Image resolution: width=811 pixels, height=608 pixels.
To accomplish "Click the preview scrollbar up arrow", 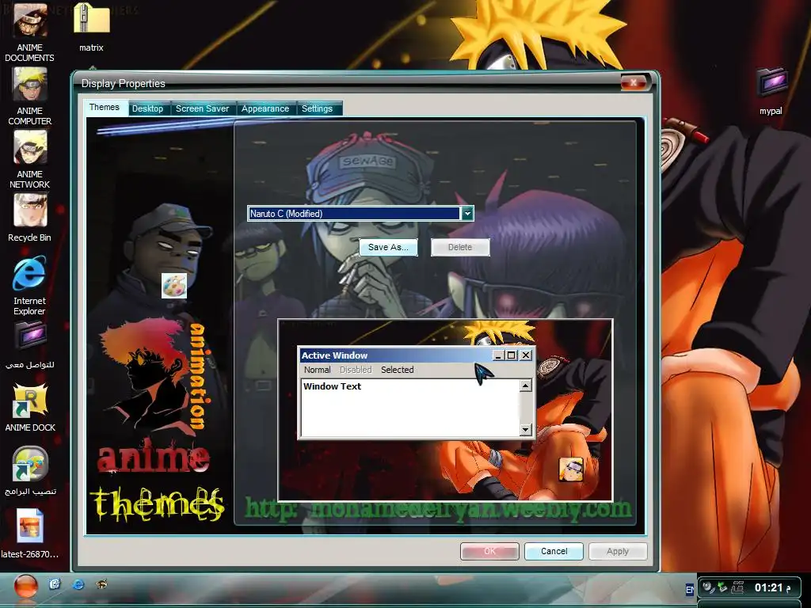I will tap(526, 386).
